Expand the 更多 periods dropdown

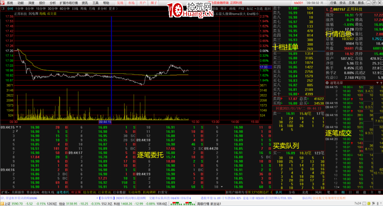113,9
